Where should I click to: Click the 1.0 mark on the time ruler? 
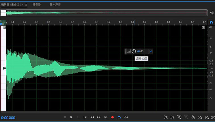pos(120,22)
